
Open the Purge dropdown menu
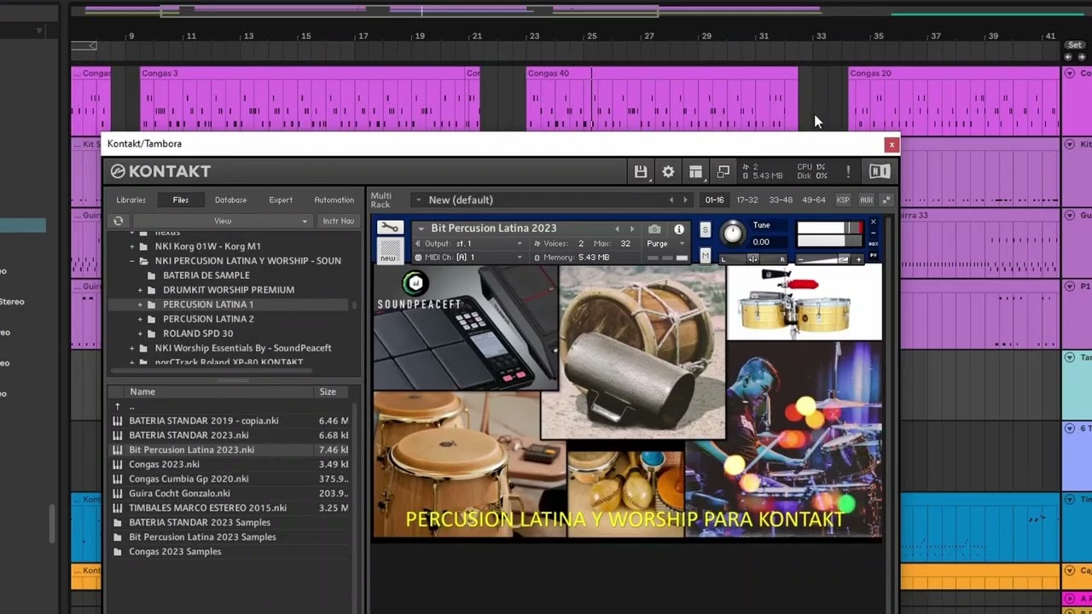tap(664, 244)
